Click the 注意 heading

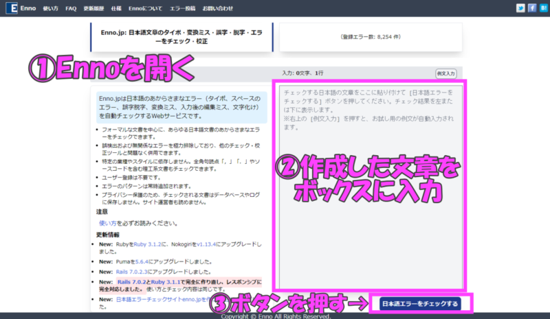coord(102,212)
